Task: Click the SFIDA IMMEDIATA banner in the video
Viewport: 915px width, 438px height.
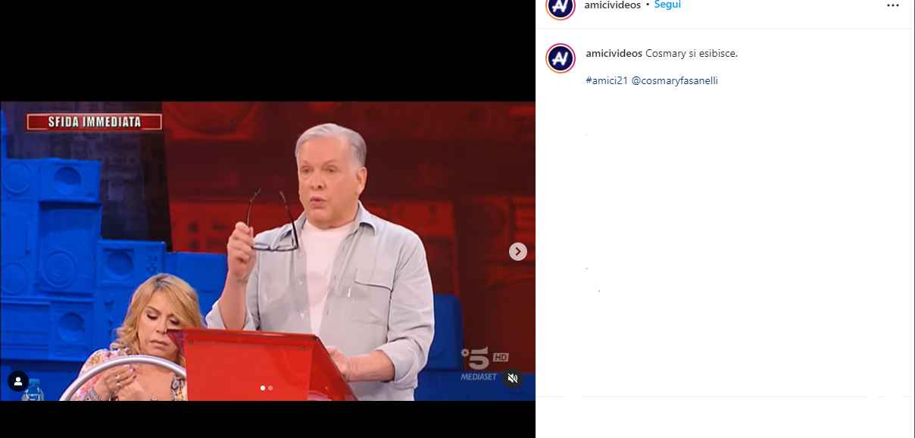Action: (x=95, y=121)
